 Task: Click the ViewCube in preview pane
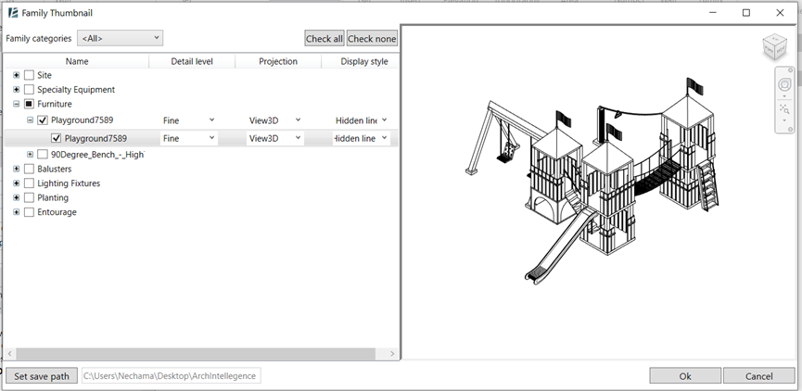(x=774, y=46)
